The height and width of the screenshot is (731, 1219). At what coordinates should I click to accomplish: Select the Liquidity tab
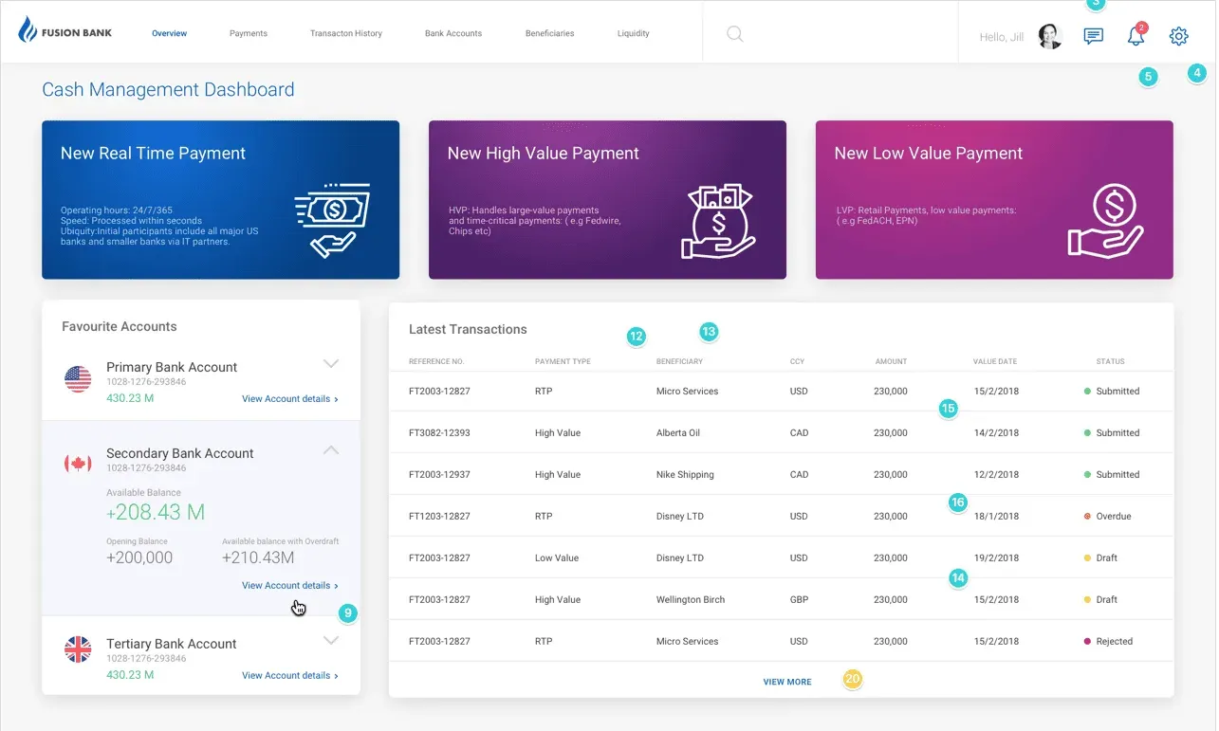pyautogui.click(x=634, y=33)
